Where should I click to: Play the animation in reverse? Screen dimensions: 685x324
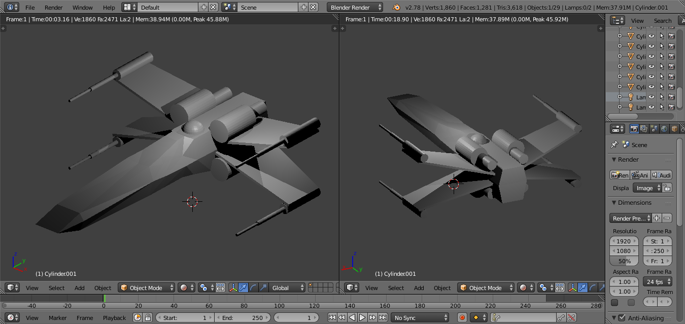(x=352, y=317)
